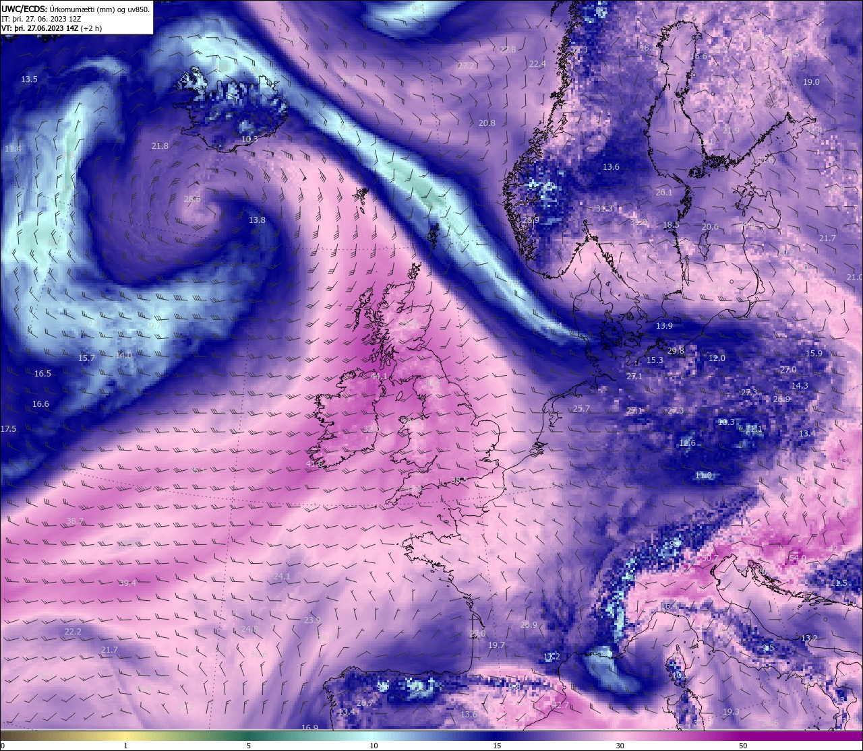863x751 pixels.
Task: Click the map value '22.2'
Action: [x=73, y=631]
